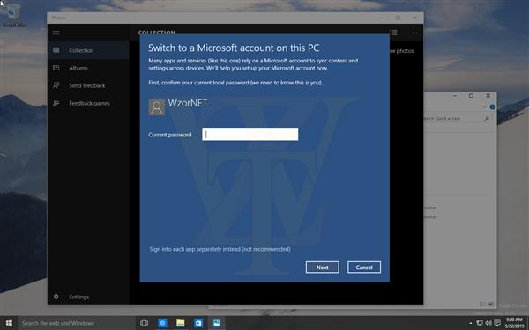Focus the Current password field
Image resolution: width=529 pixels, height=330 pixels.
coord(250,135)
